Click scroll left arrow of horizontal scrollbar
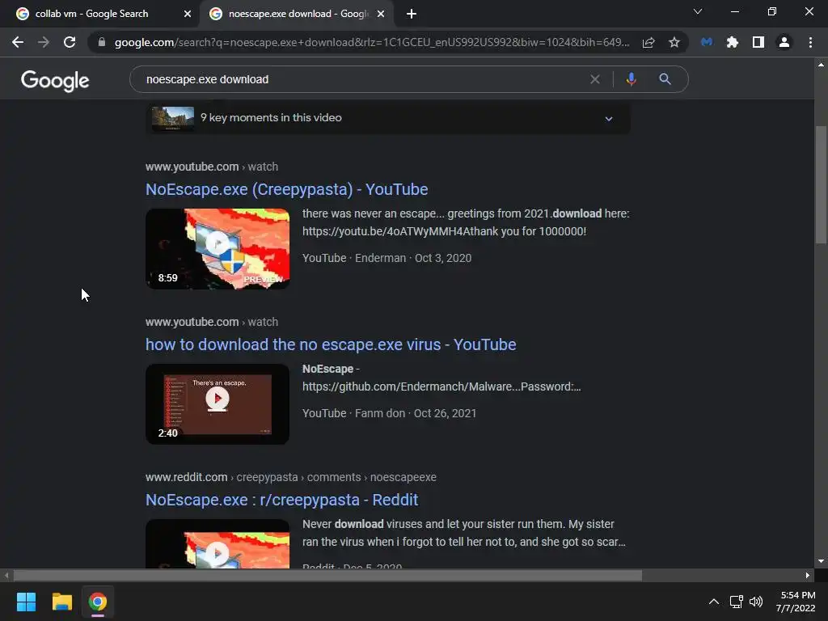The width and height of the screenshot is (828, 621). click(6, 575)
